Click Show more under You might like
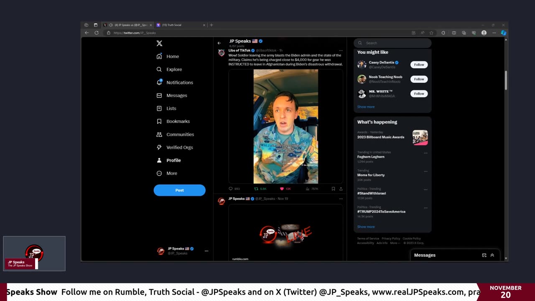The height and width of the screenshot is (301, 535). coord(366,107)
